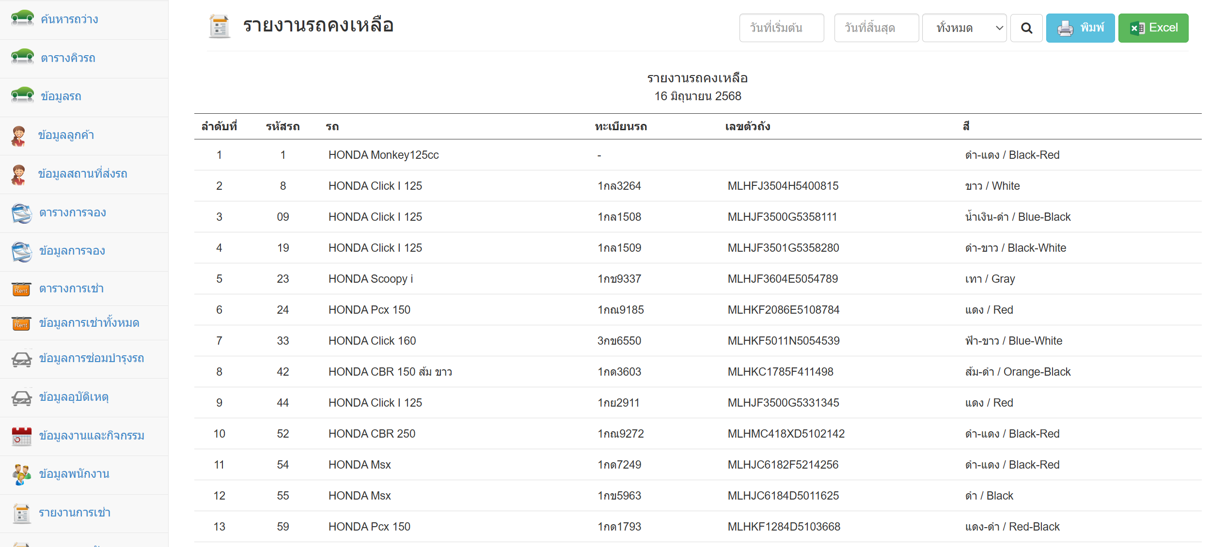
Task: Click color เทา / Gray
Action: tap(990, 279)
